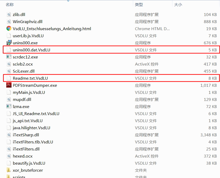
Task: Select the file name userLib.js.VsdLU
Action: coord(28,36)
